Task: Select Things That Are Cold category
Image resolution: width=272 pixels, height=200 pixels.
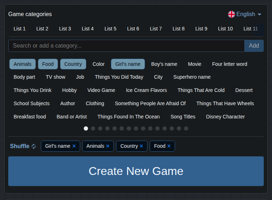Action: [x=201, y=90]
